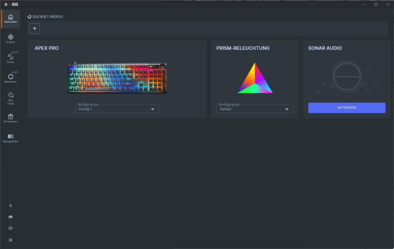Image resolution: width=394 pixels, height=249 pixels.
Task: Click the Quickset-Profile refresh icon
Action: coord(29,17)
